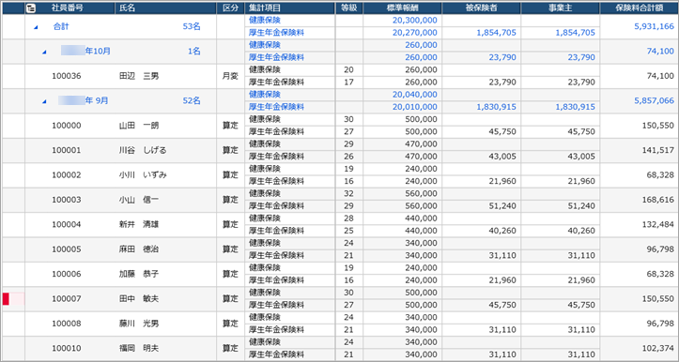679x362 pixels.
Task: Click the 20,270,000 pension total
Action: click(x=415, y=33)
